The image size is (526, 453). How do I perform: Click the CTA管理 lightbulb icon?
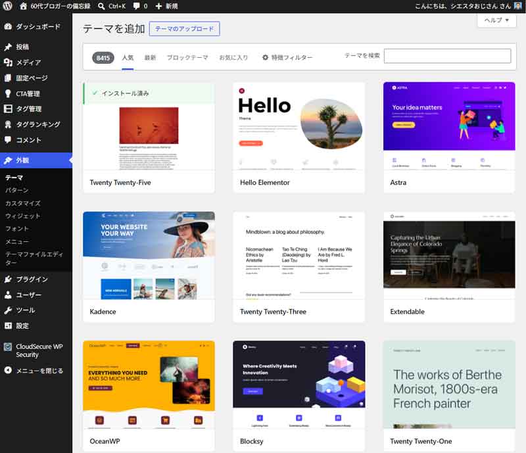(x=8, y=93)
